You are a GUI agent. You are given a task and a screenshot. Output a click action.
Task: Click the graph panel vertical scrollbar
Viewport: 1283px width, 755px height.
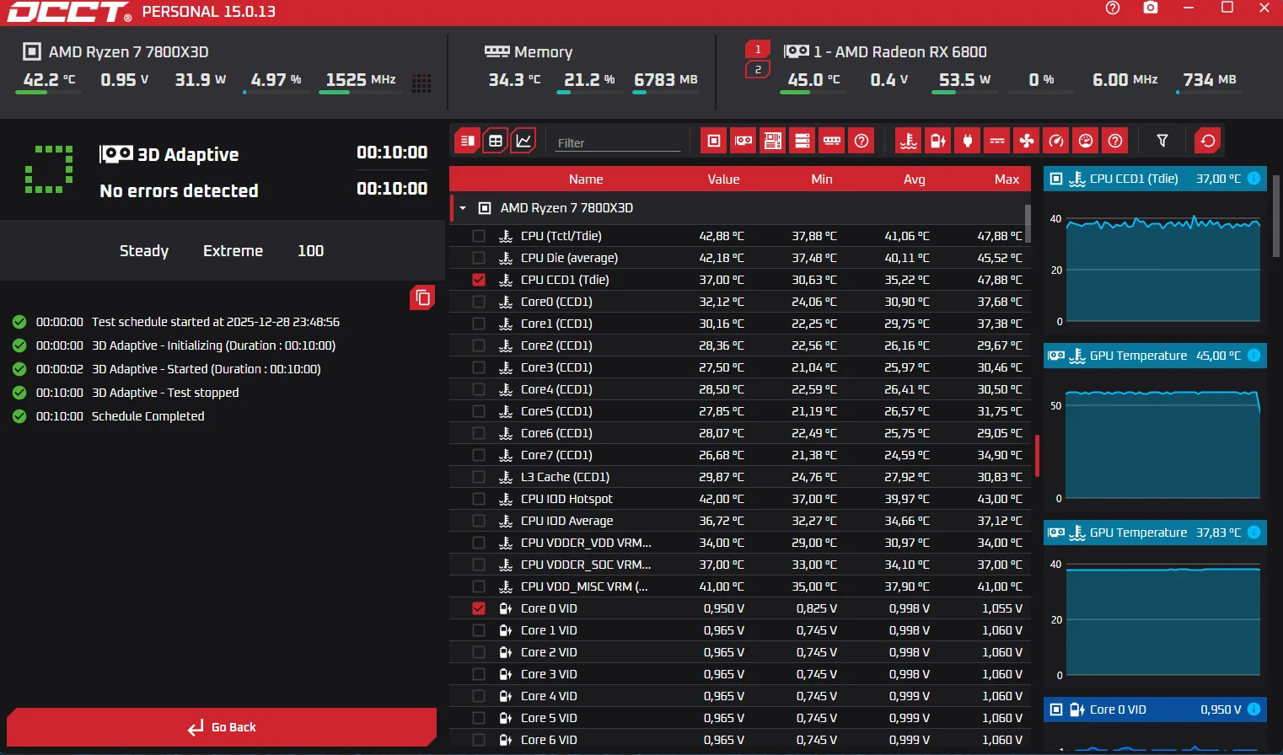pos(1276,215)
